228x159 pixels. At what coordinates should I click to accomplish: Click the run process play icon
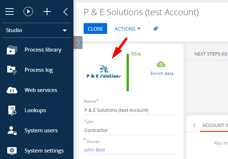(x=28, y=12)
